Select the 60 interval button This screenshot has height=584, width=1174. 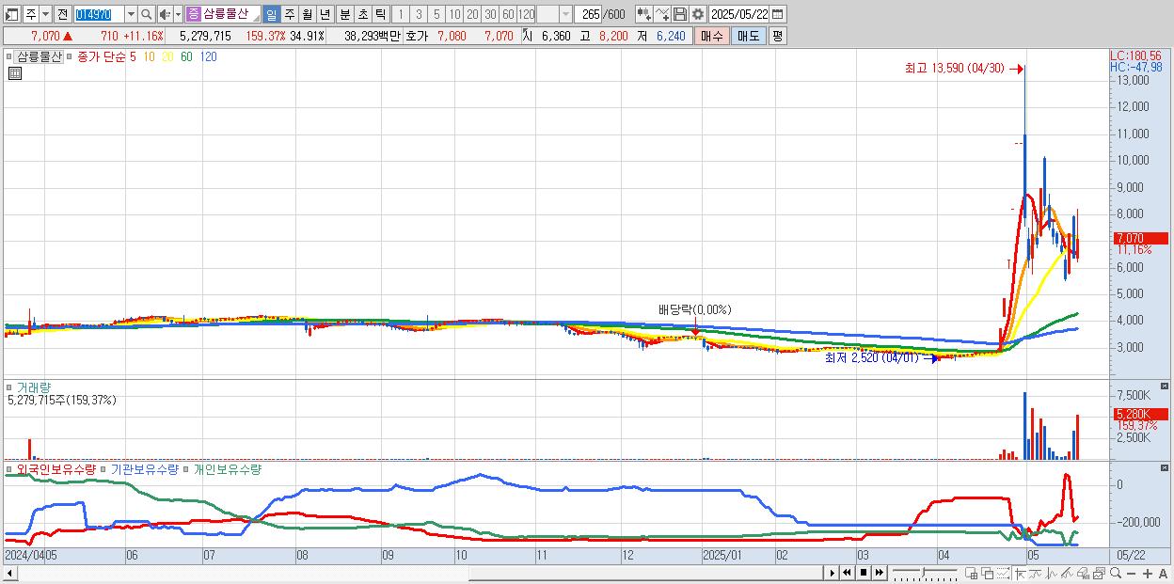(x=508, y=14)
